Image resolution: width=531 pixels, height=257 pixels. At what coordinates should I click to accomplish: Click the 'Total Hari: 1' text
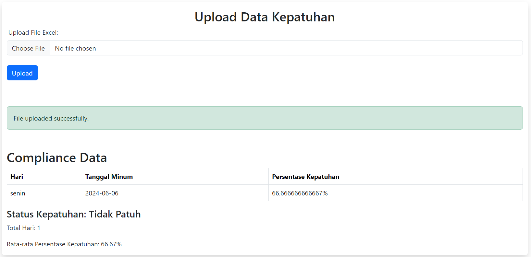[23, 228]
